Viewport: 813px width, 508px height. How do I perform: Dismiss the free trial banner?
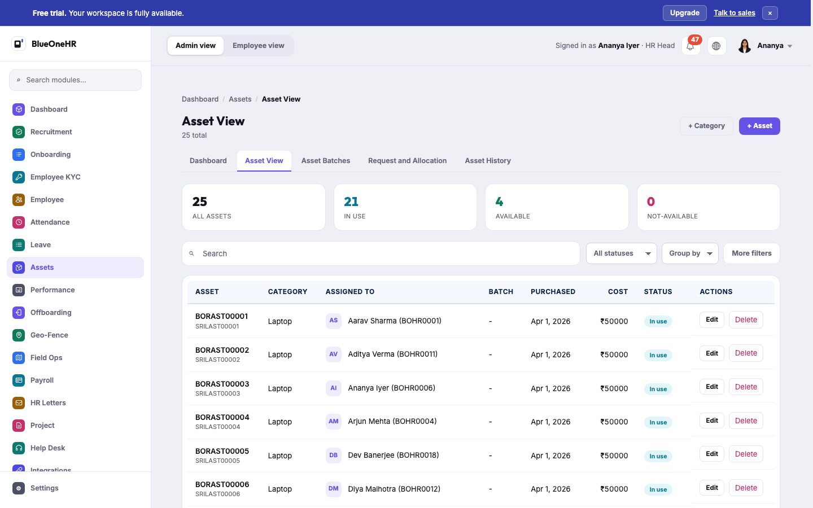tap(770, 13)
